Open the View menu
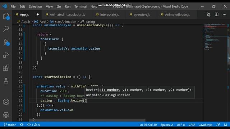The image size is (230, 129). click(x=49, y=6)
